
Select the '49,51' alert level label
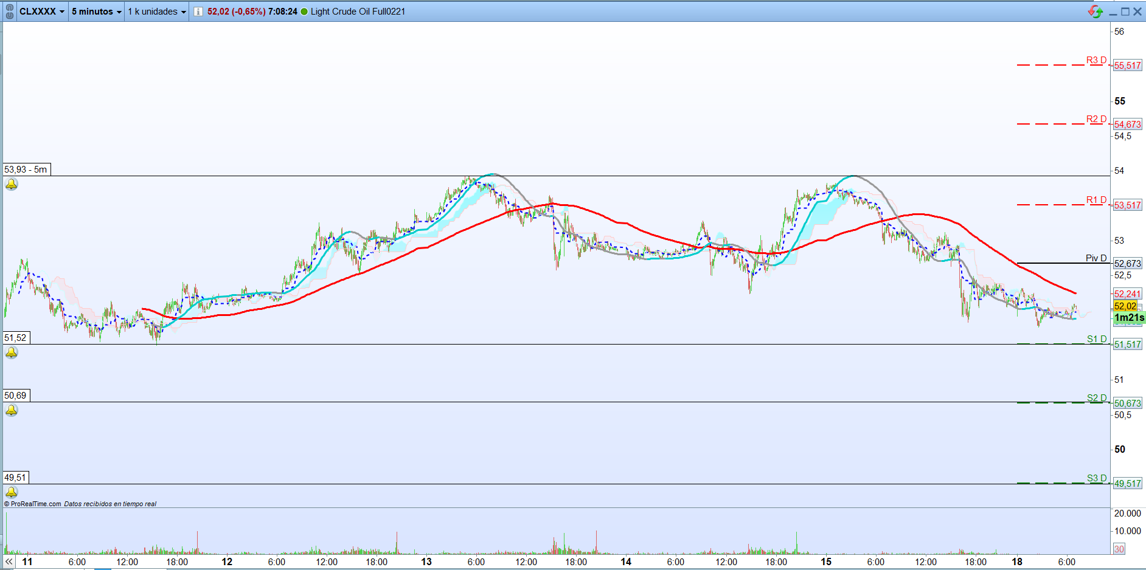(x=16, y=478)
